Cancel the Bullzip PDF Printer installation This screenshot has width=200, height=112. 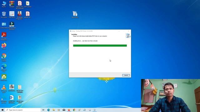(x=126, y=75)
